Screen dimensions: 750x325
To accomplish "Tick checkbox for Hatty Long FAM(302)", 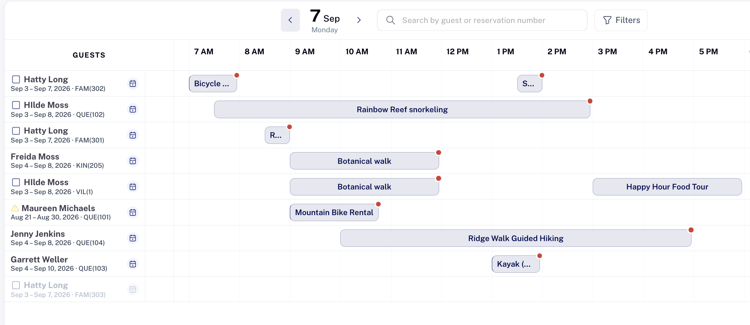I will pyautogui.click(x=16, y=79).
